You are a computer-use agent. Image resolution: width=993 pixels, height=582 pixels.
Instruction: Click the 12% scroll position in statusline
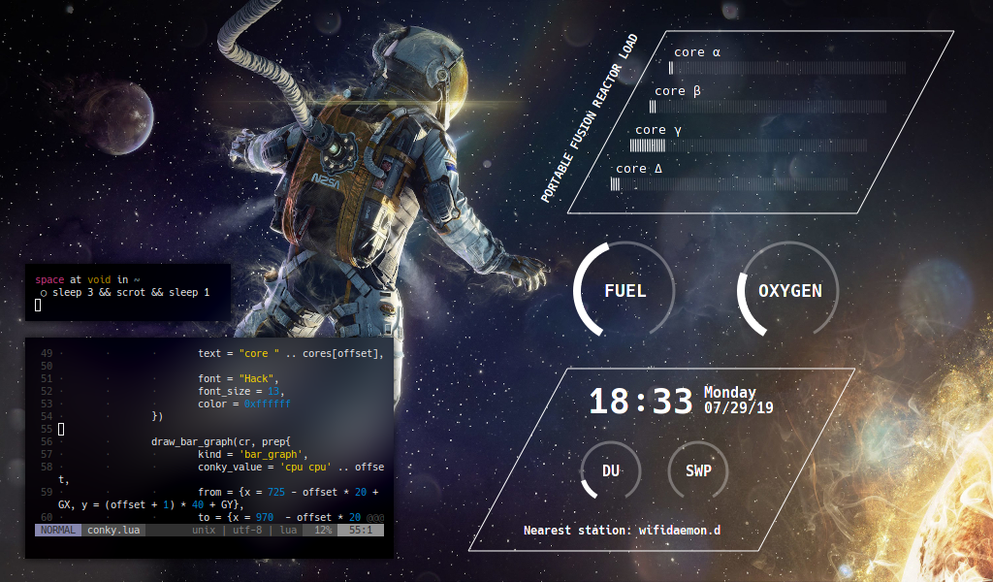[x=323, y=530]
